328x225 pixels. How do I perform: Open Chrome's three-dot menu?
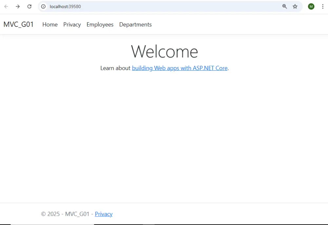(323, 6)
